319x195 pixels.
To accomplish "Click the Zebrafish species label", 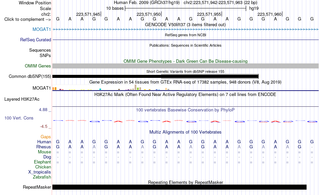I will [42, 177].
